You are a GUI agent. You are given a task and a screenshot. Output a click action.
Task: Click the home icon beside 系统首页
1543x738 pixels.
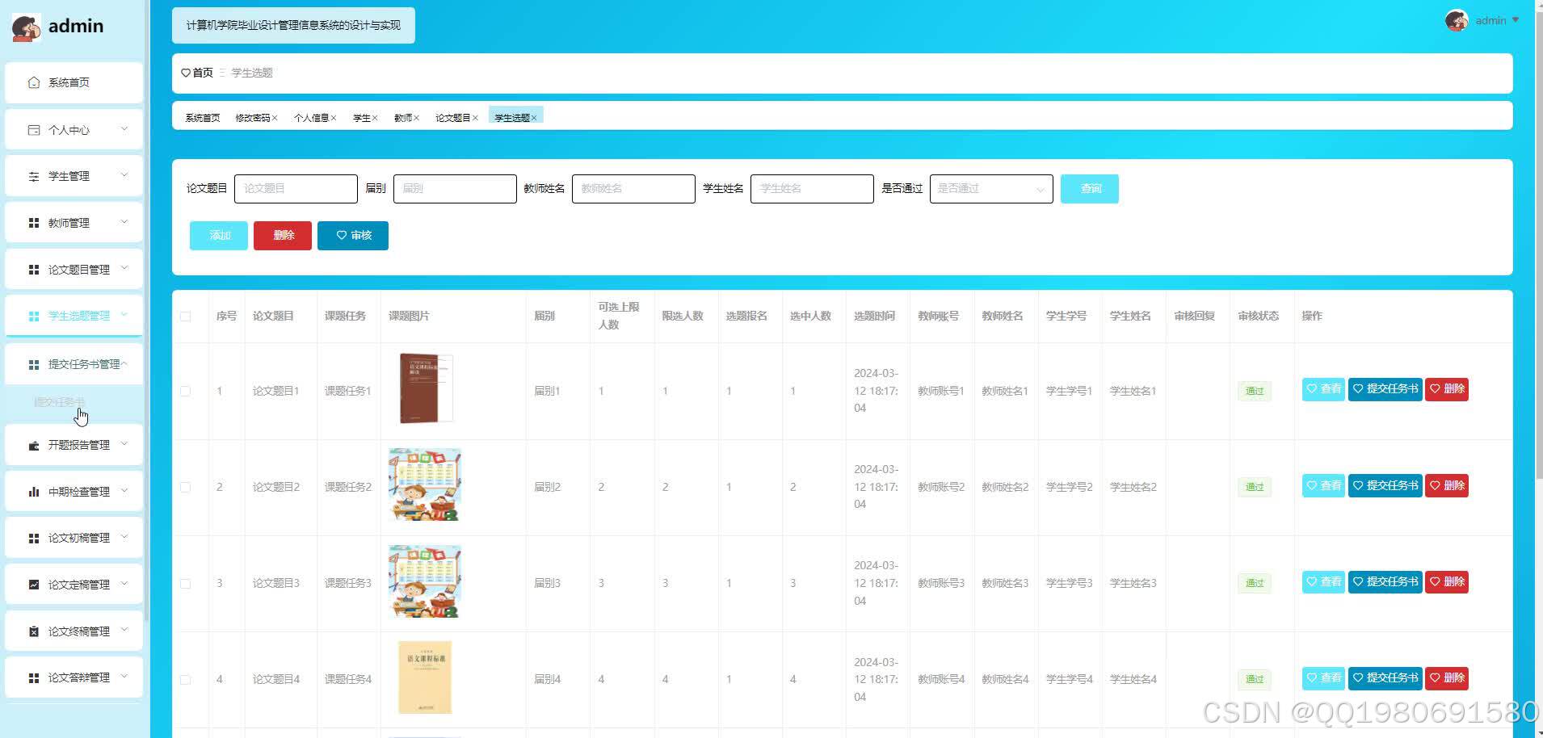[34, 82]
